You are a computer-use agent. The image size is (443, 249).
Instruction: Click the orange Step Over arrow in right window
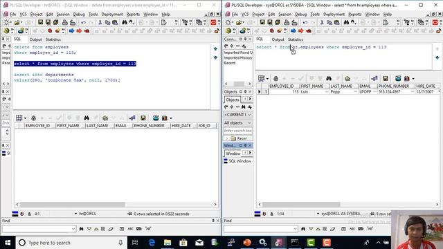click(x=301, y=30)
